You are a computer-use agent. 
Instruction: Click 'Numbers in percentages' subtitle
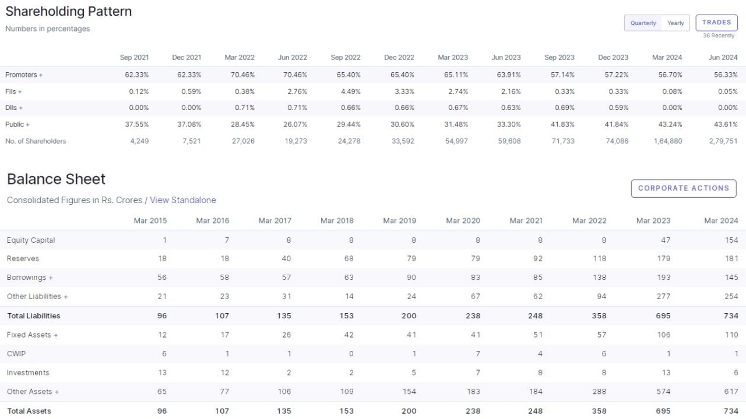pos(48,29)
